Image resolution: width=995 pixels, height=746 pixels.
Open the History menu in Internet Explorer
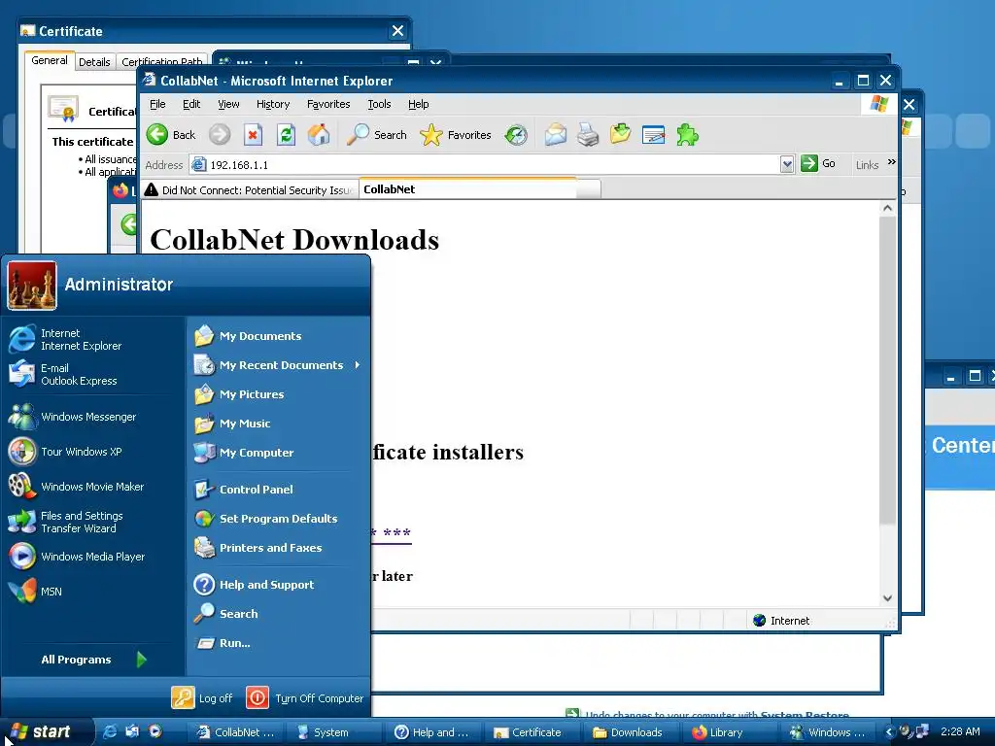273,104
